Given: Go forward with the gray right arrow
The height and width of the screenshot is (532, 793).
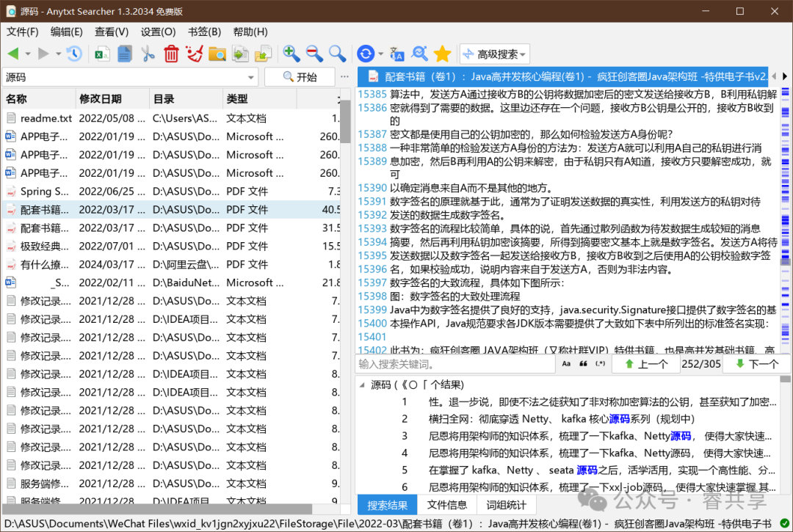Looking at the screenshot, I should pos(43,54).
